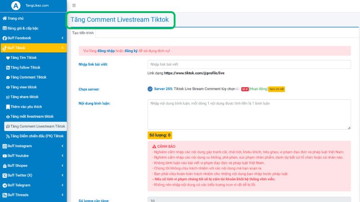This screenshot has width=360, height=202.
Task: Click the YouTube icon in sidebar
Action: coord(4,156)
